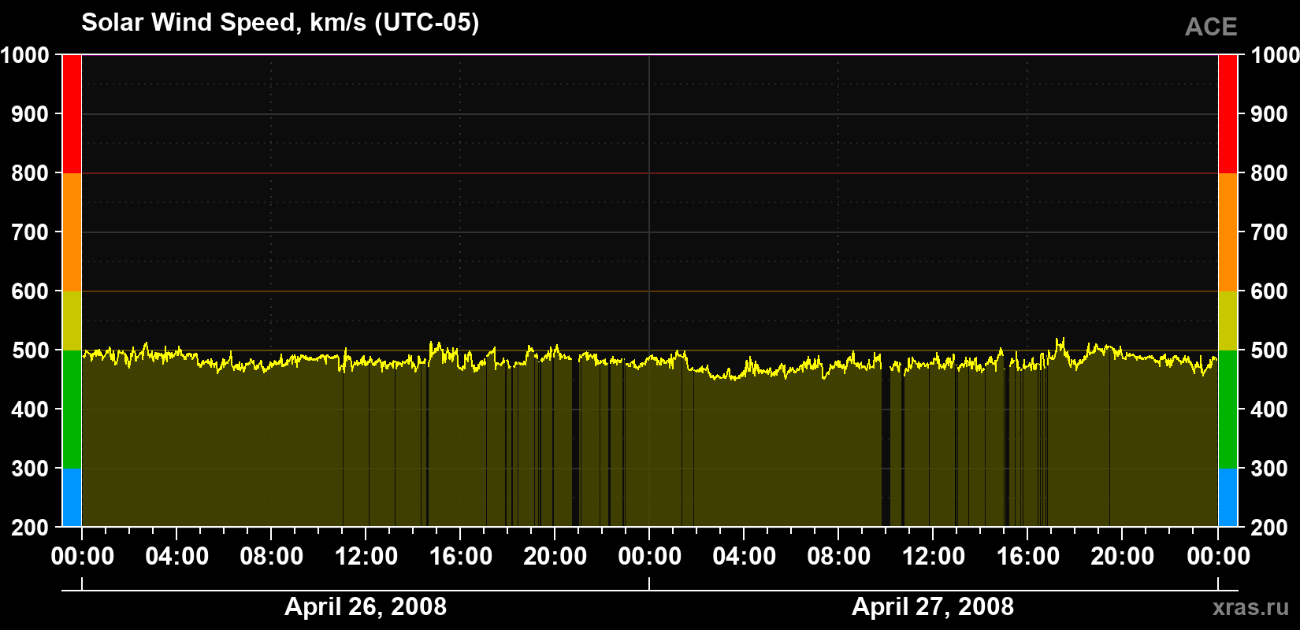Click the "Solar Wind Speed, km/s (UTC-05)" title
Viewport: 1300px width, 630px height.
coord(280,23)
